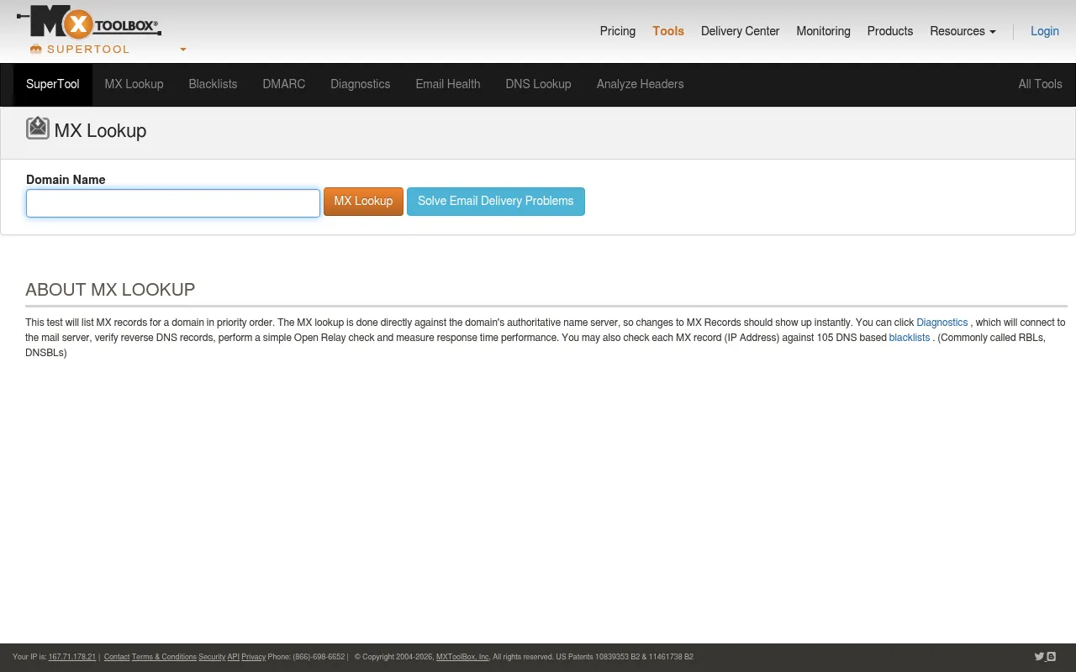Viewport: 1076px width, 672px height.
Task: Expand the Resources dropdown menu
Action: [963, 31]
